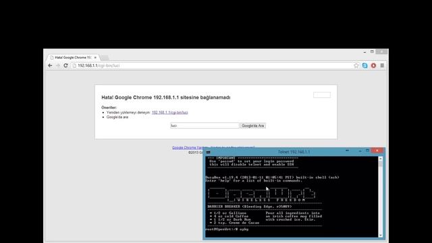Click the BusyBox version line in Telnet
432x243 pixels.
point(272,178)
